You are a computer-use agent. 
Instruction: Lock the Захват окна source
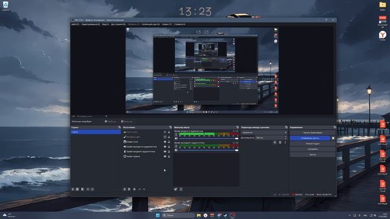pos(169,142)
